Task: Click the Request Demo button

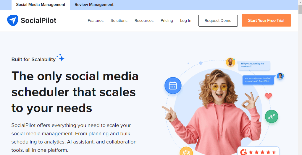Action: (218, 21)
